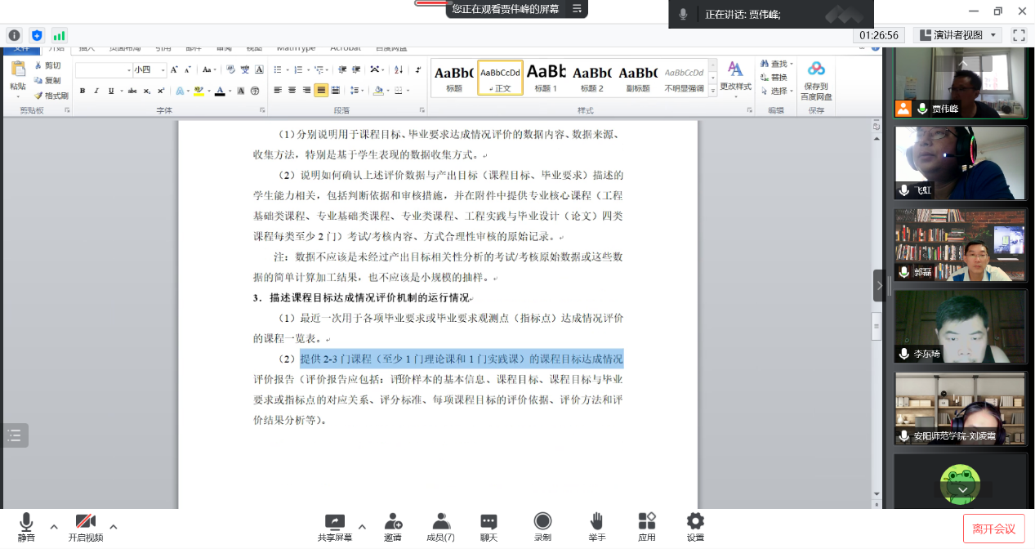The height and width of the screenshot is (549, 1035).
Task: Click the Invite (邀请) icon
Action: pos(393,526)
